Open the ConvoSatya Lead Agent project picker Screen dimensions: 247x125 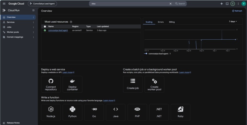coord(42,4)
